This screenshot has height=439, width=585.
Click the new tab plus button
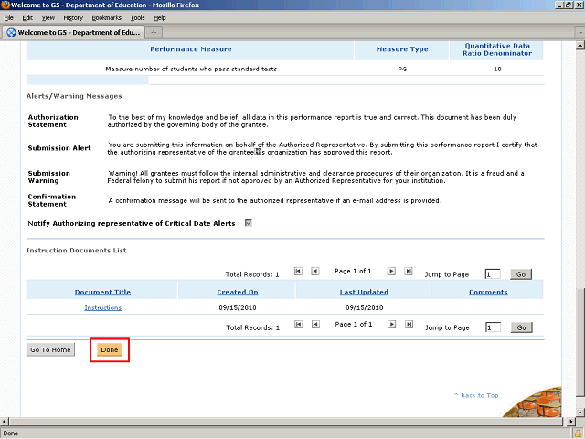coord(154,33)
